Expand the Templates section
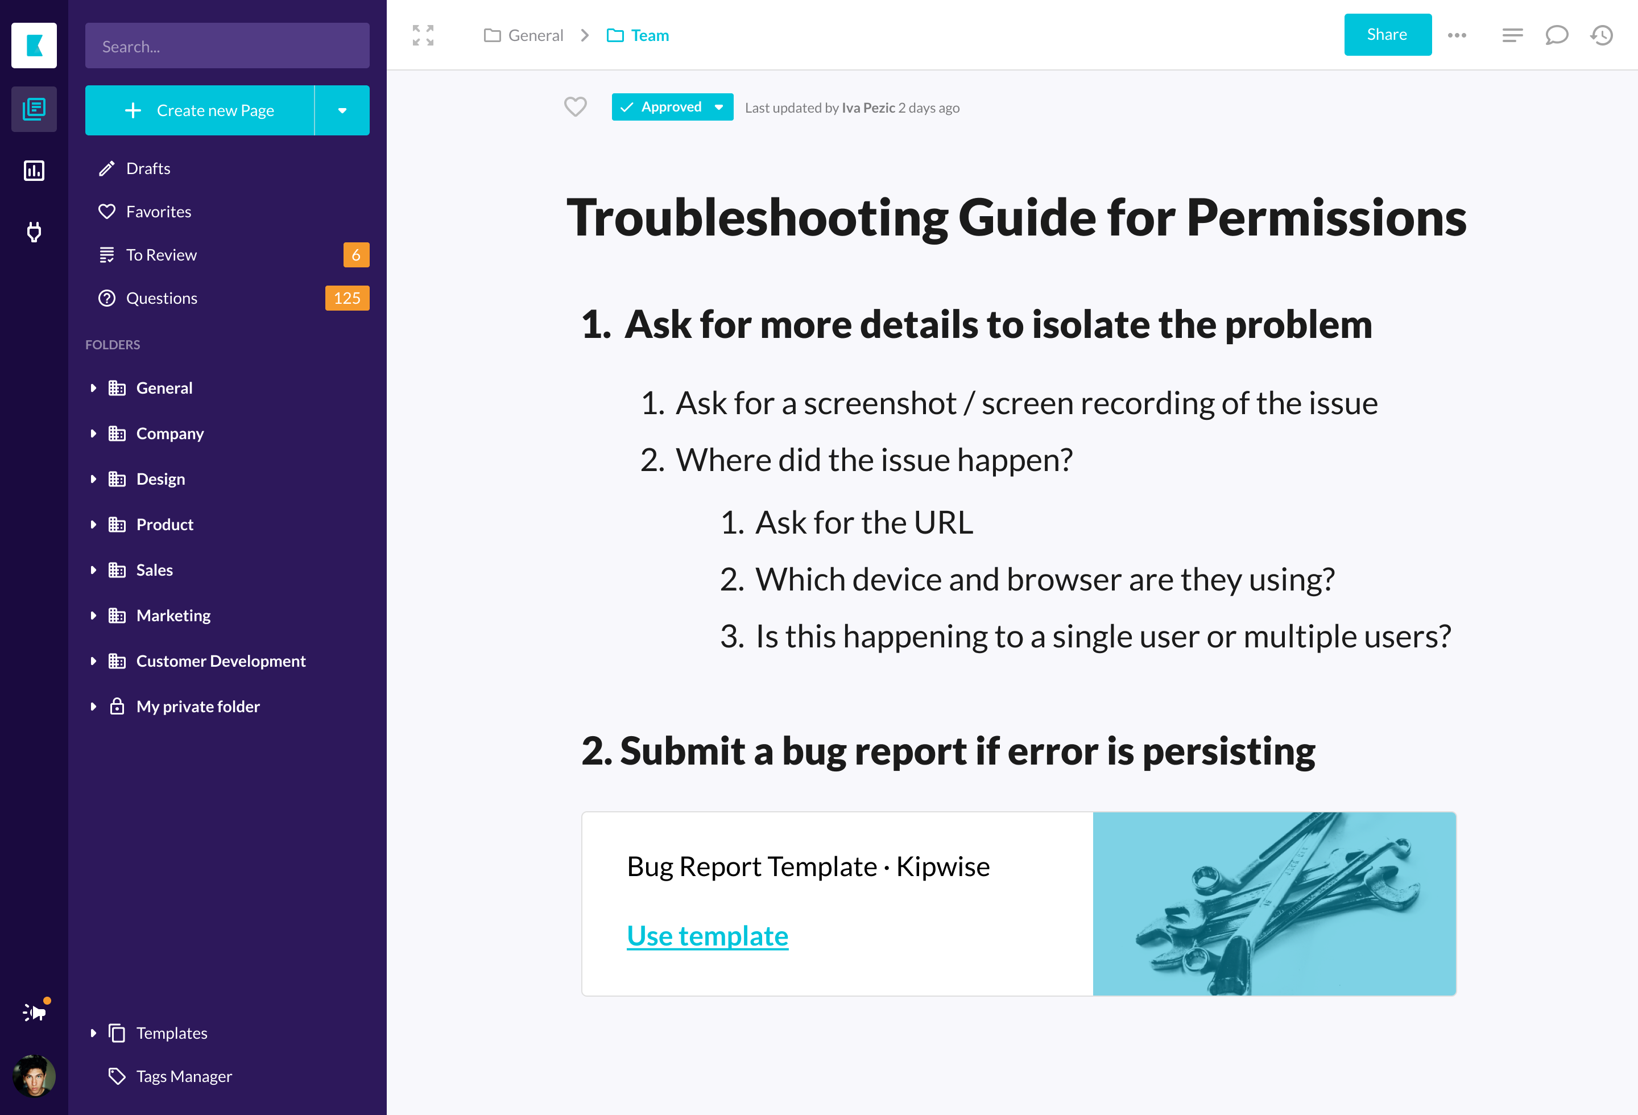The height and width of the screenshot is (1115, 1638). click(93, 1033)
